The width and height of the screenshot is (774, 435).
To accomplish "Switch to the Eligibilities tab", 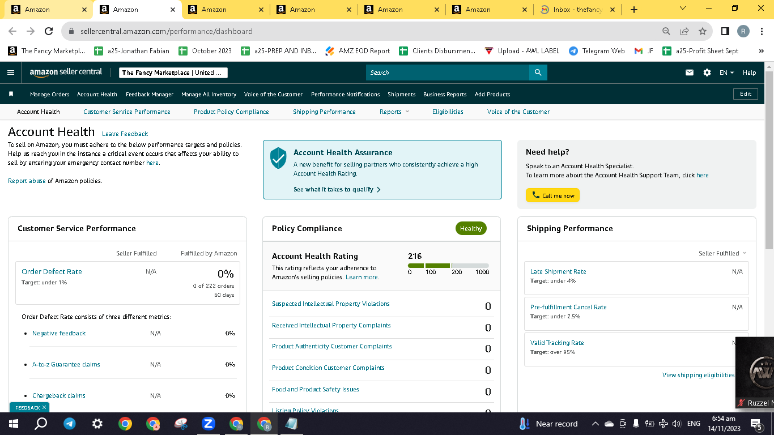I will [448, 112].
